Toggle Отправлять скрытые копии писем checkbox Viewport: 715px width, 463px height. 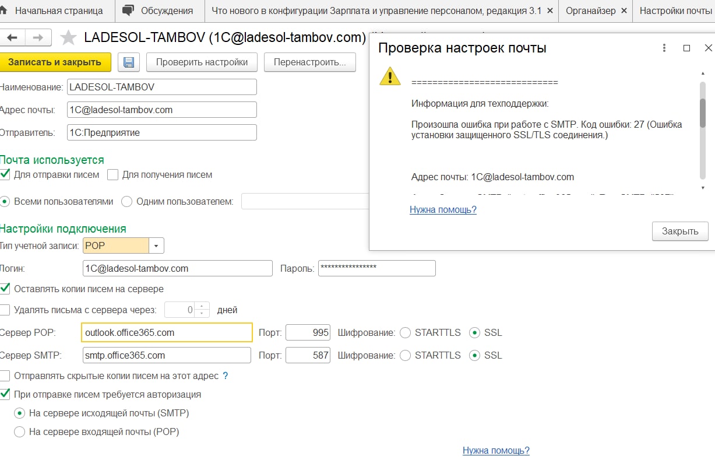point(5,376)
